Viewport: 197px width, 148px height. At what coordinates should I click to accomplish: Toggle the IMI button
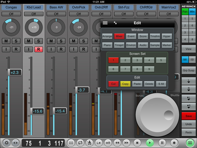click(185, 60)
